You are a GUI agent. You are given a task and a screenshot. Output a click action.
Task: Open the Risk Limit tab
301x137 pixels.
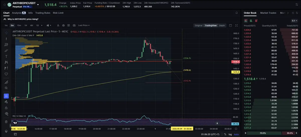pos(58,13)
